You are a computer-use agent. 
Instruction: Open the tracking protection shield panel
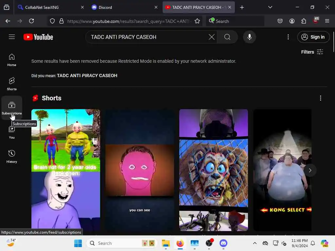tap(52, 21)
